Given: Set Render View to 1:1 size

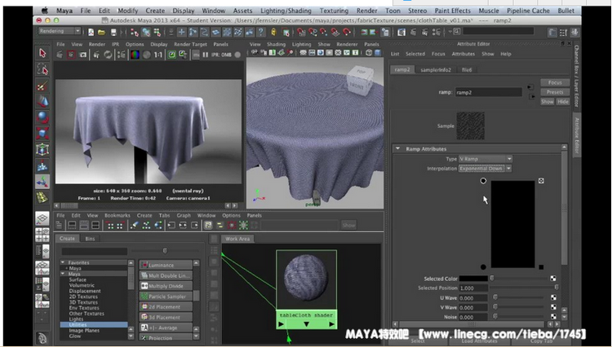Looking at the screenshot, I should [x=158, y=55].
